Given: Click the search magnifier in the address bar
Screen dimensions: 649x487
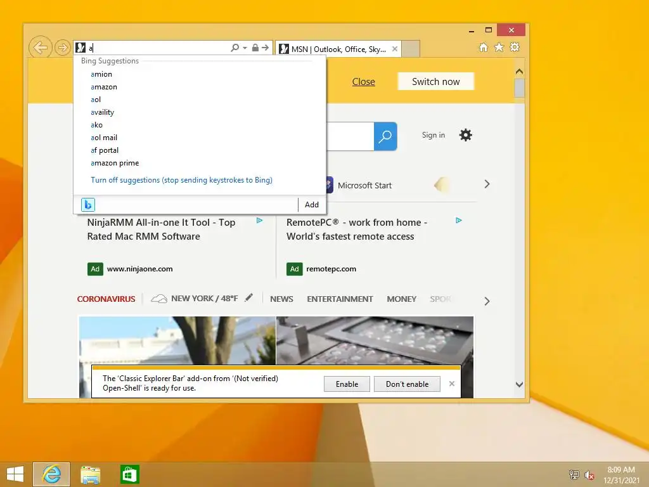Looking at the screenshot, I should tap(235, 48).
